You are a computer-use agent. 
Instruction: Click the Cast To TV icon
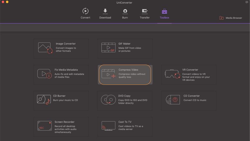[108, 126]
